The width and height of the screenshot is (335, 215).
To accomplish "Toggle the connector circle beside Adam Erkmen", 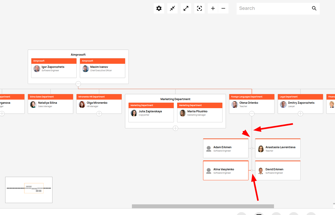I will (252, 148).
